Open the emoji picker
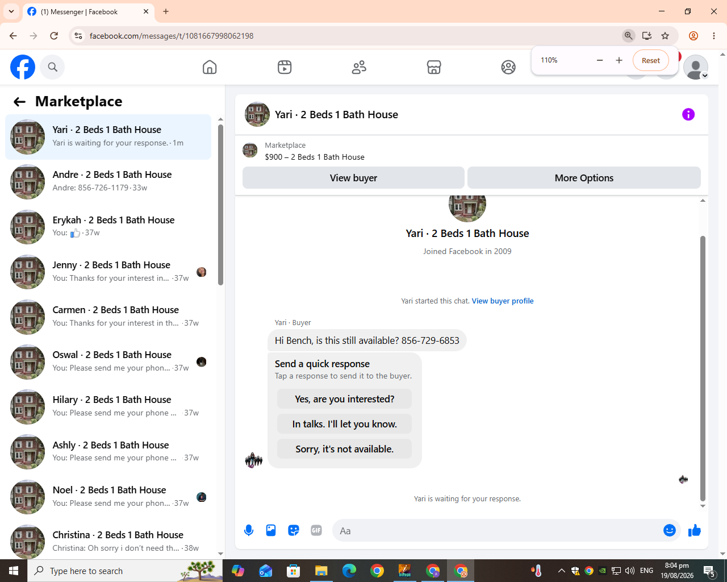727x582 pixels. click(x=670, y=530)
